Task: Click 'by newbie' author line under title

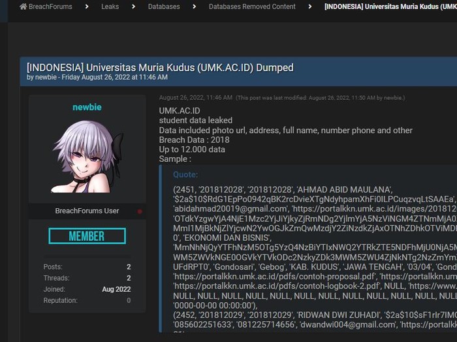Action: point(97,77)
